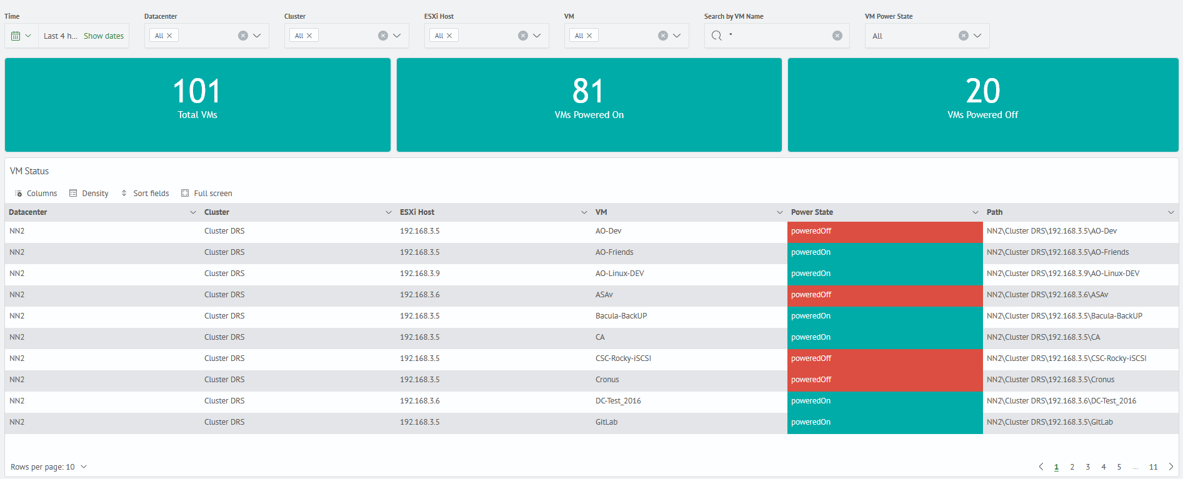Screen dimensions: 1183x479
Task: Jump to last page 11
Action: [x=1154, y=467]
